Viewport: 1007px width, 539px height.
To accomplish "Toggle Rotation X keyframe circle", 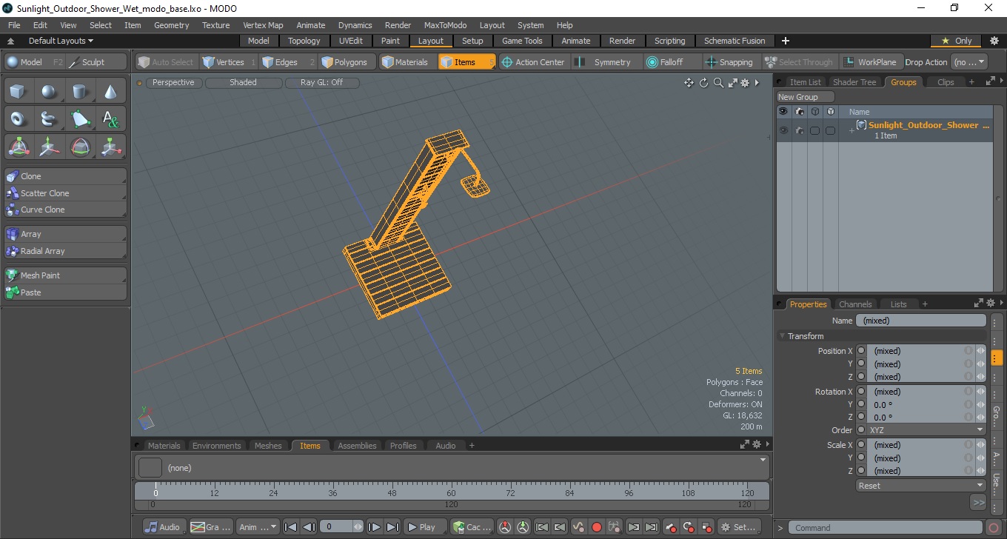I will pos(861,392).
